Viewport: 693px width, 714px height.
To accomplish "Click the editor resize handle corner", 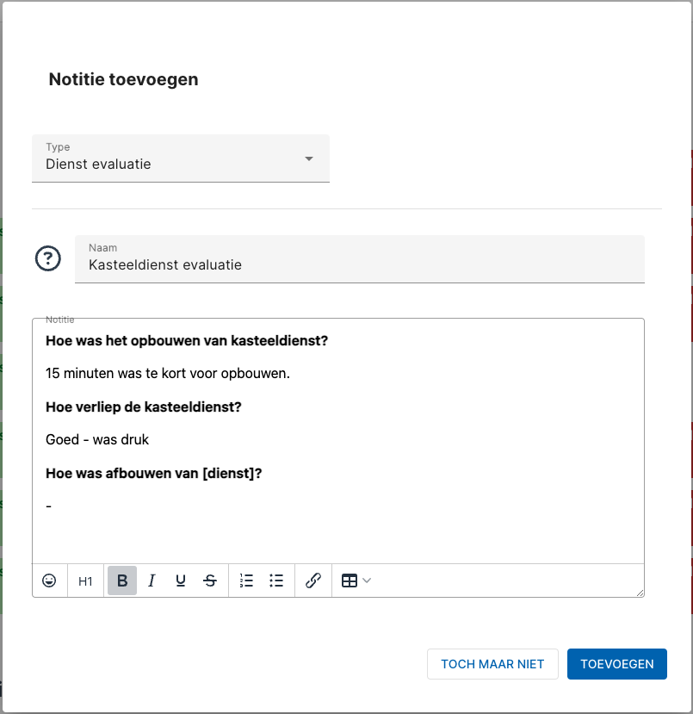I will click(640, 593).
